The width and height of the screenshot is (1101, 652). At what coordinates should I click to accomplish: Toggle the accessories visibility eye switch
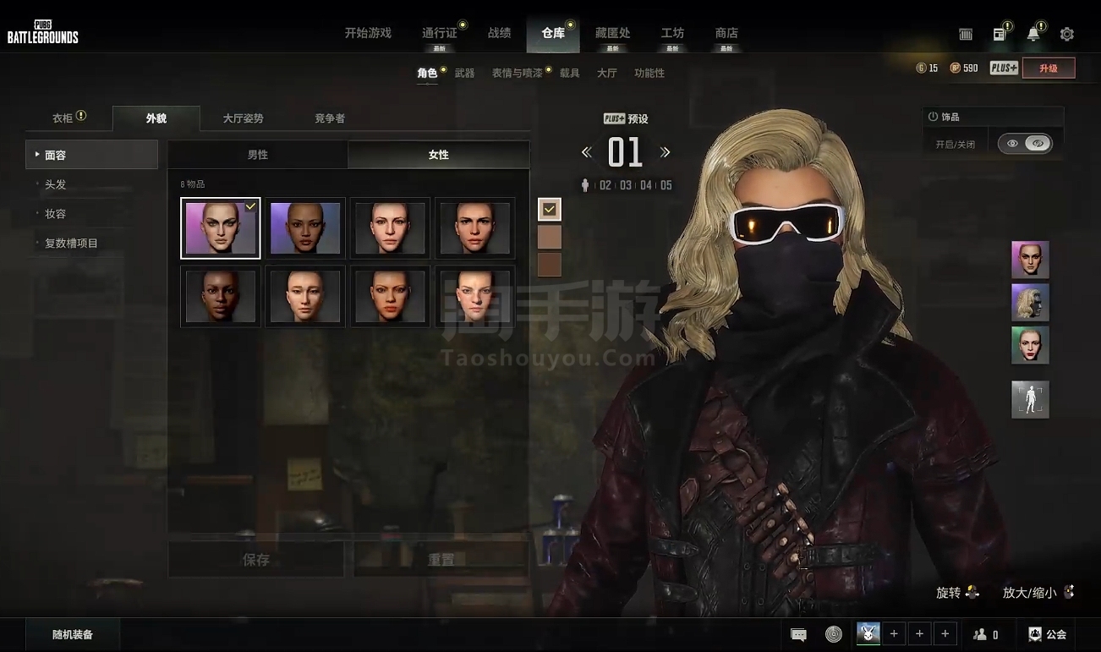1024,144
